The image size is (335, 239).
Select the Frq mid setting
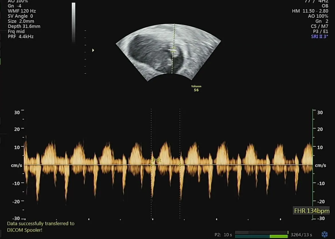coord(16,31)
